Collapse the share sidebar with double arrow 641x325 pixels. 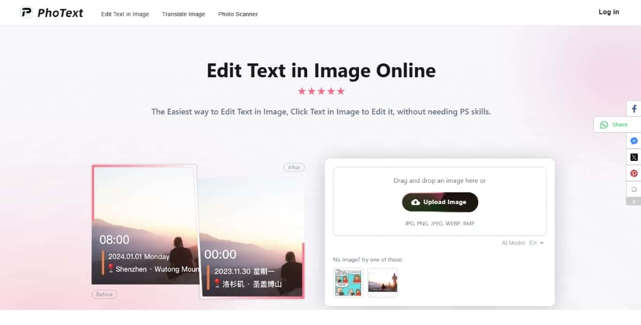coord(634,201)
